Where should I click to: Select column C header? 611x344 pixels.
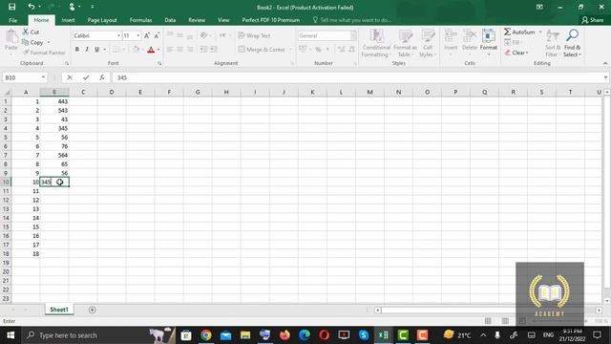[x=83, y=92]
